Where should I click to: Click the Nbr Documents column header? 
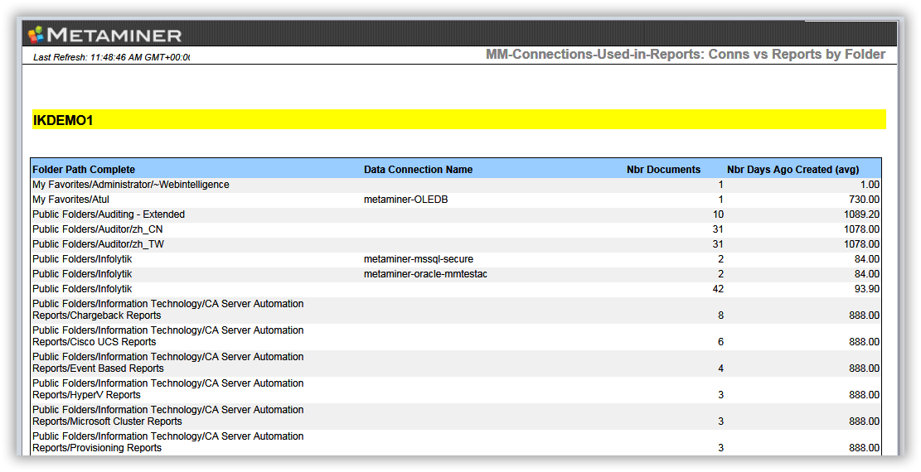point(663,170)
